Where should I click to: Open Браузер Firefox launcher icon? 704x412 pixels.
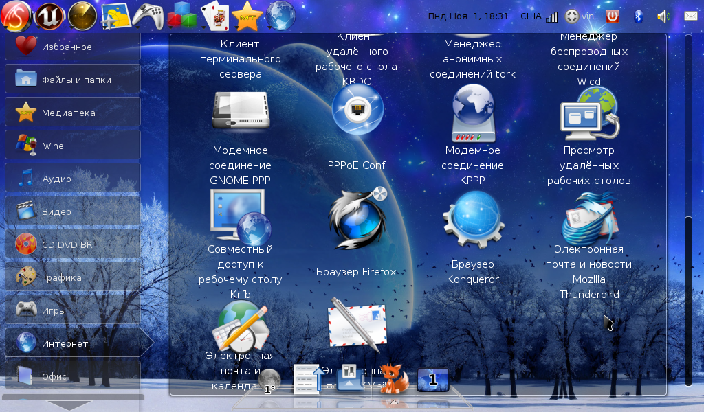point(357,219)
